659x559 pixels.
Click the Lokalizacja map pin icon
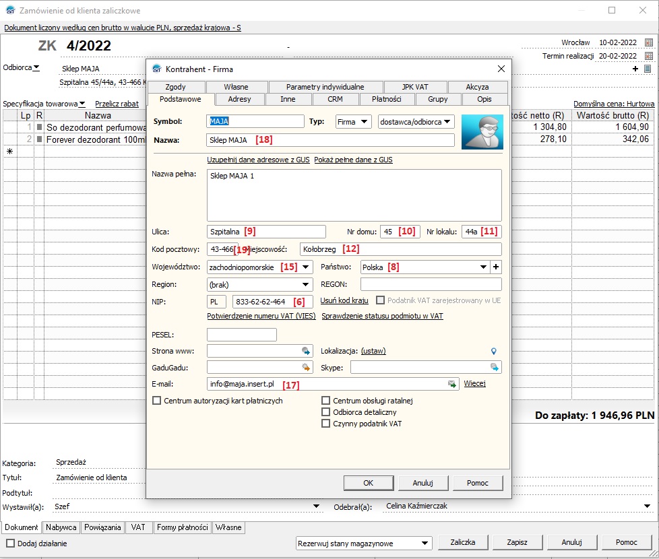pos(493,351)
